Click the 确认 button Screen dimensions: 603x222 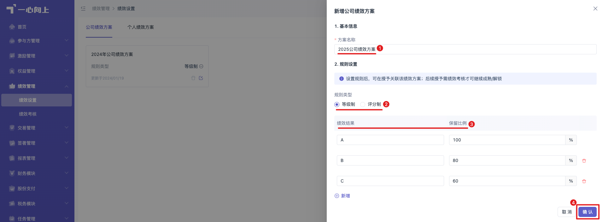click(x=588, y=212)
